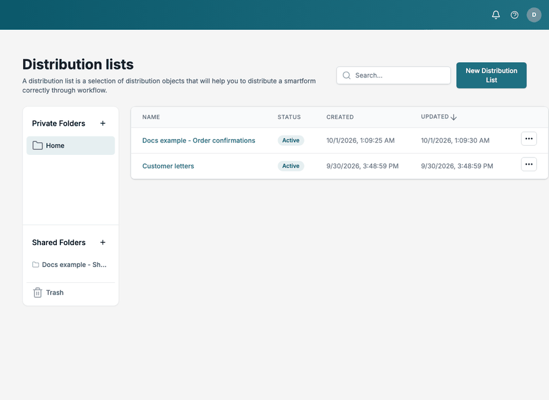Sort by the Created column header

click(340, 117)
